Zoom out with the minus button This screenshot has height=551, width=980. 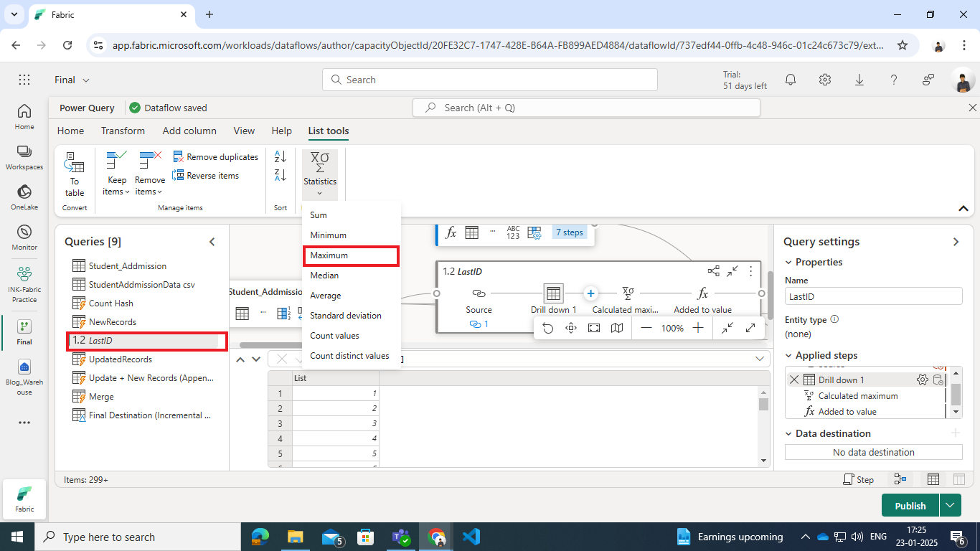[646, 328]
